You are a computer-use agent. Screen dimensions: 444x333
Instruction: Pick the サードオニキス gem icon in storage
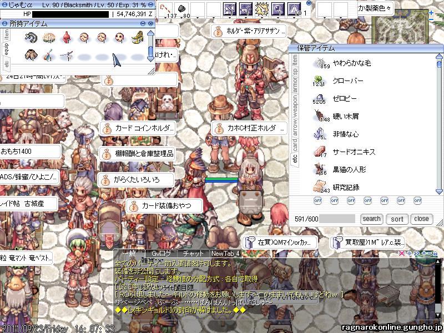pos(320,152)
